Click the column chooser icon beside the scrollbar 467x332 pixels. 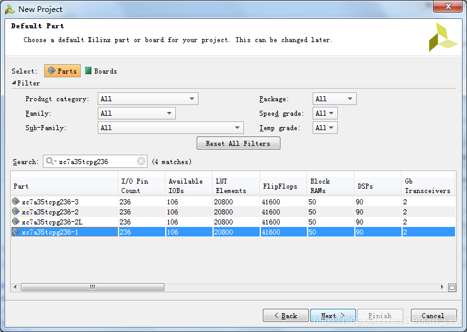pos(452,287)
